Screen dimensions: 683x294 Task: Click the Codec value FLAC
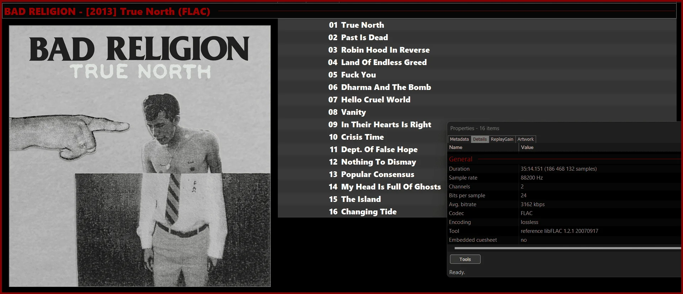tap(527, 213)
